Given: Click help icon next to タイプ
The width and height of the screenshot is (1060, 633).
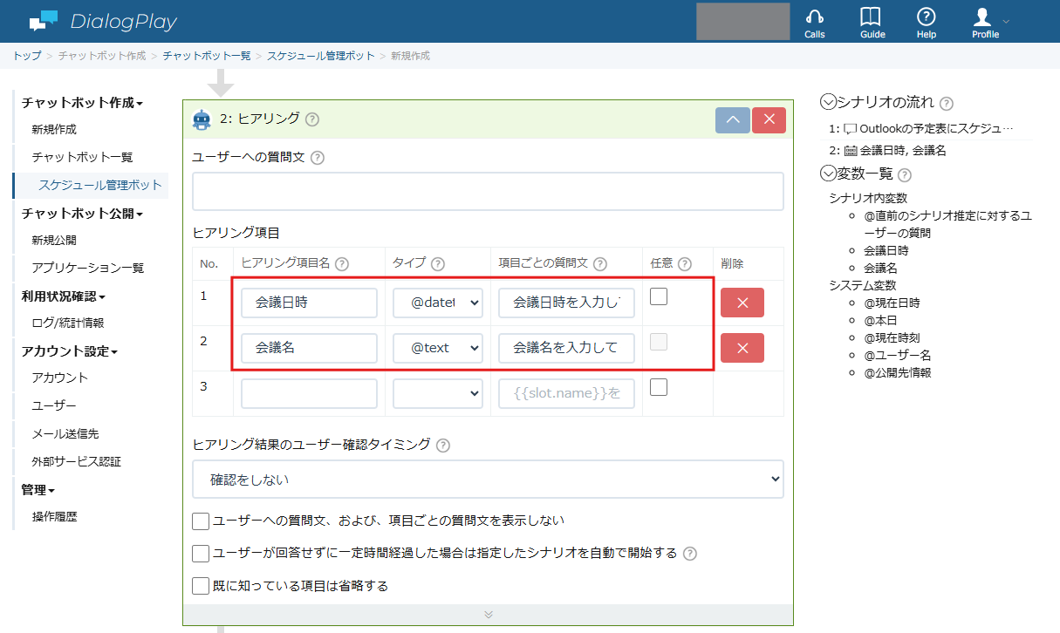Looking at the screenshot, I should click(438, 264).
